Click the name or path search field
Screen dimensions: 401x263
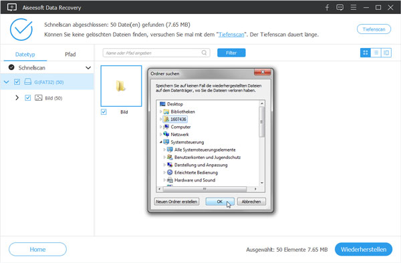point(156,53)
